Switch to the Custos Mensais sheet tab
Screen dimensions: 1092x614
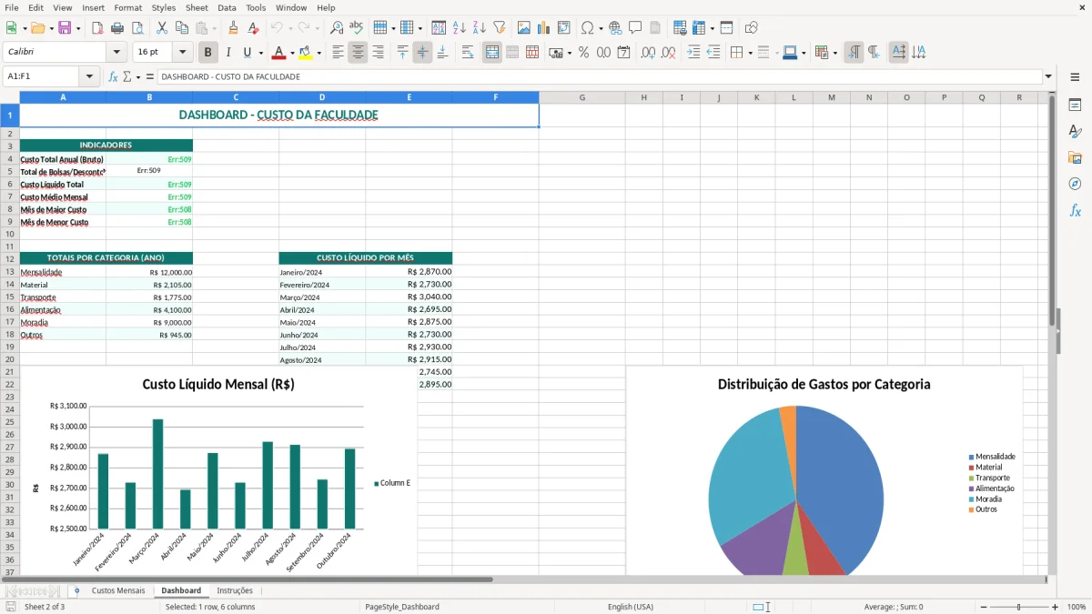tap(117, 590)
